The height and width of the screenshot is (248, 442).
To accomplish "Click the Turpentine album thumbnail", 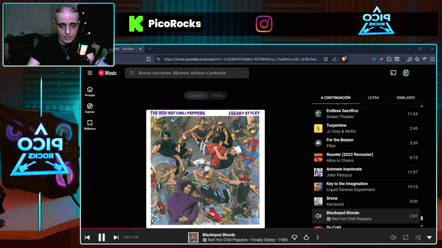I will (x=318, y=128).
